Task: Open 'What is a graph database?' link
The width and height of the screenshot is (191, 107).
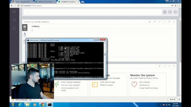Action: coord(71,82)
